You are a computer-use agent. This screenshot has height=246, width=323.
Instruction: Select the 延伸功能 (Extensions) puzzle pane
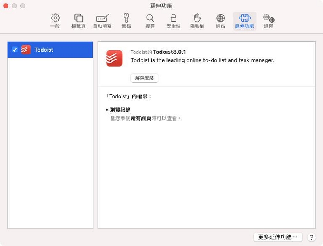(x=245, y=21)
